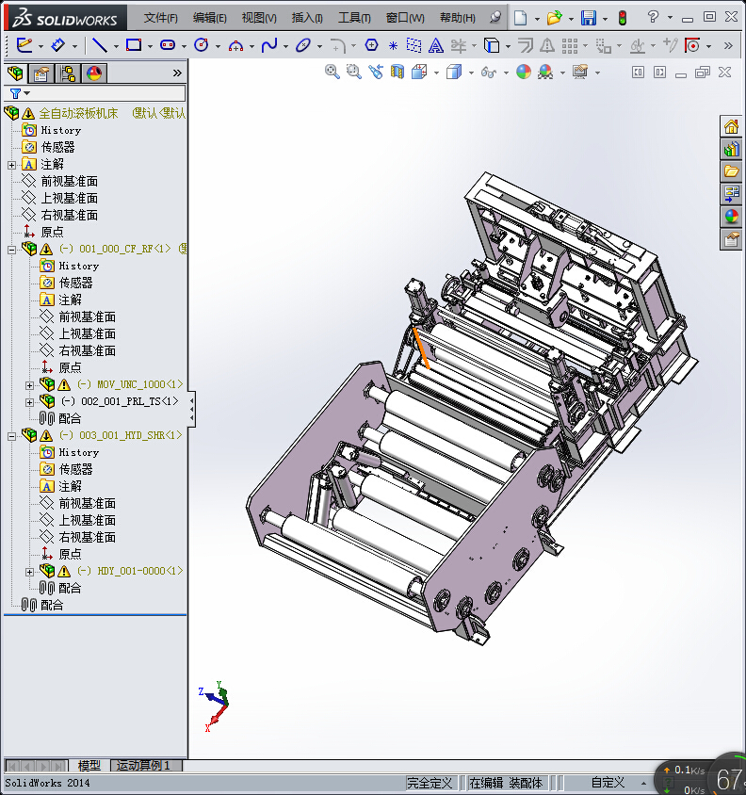Open the 窗口(W) menu
This screenshot has height=795, width=746.
click(x=405, y=18)
